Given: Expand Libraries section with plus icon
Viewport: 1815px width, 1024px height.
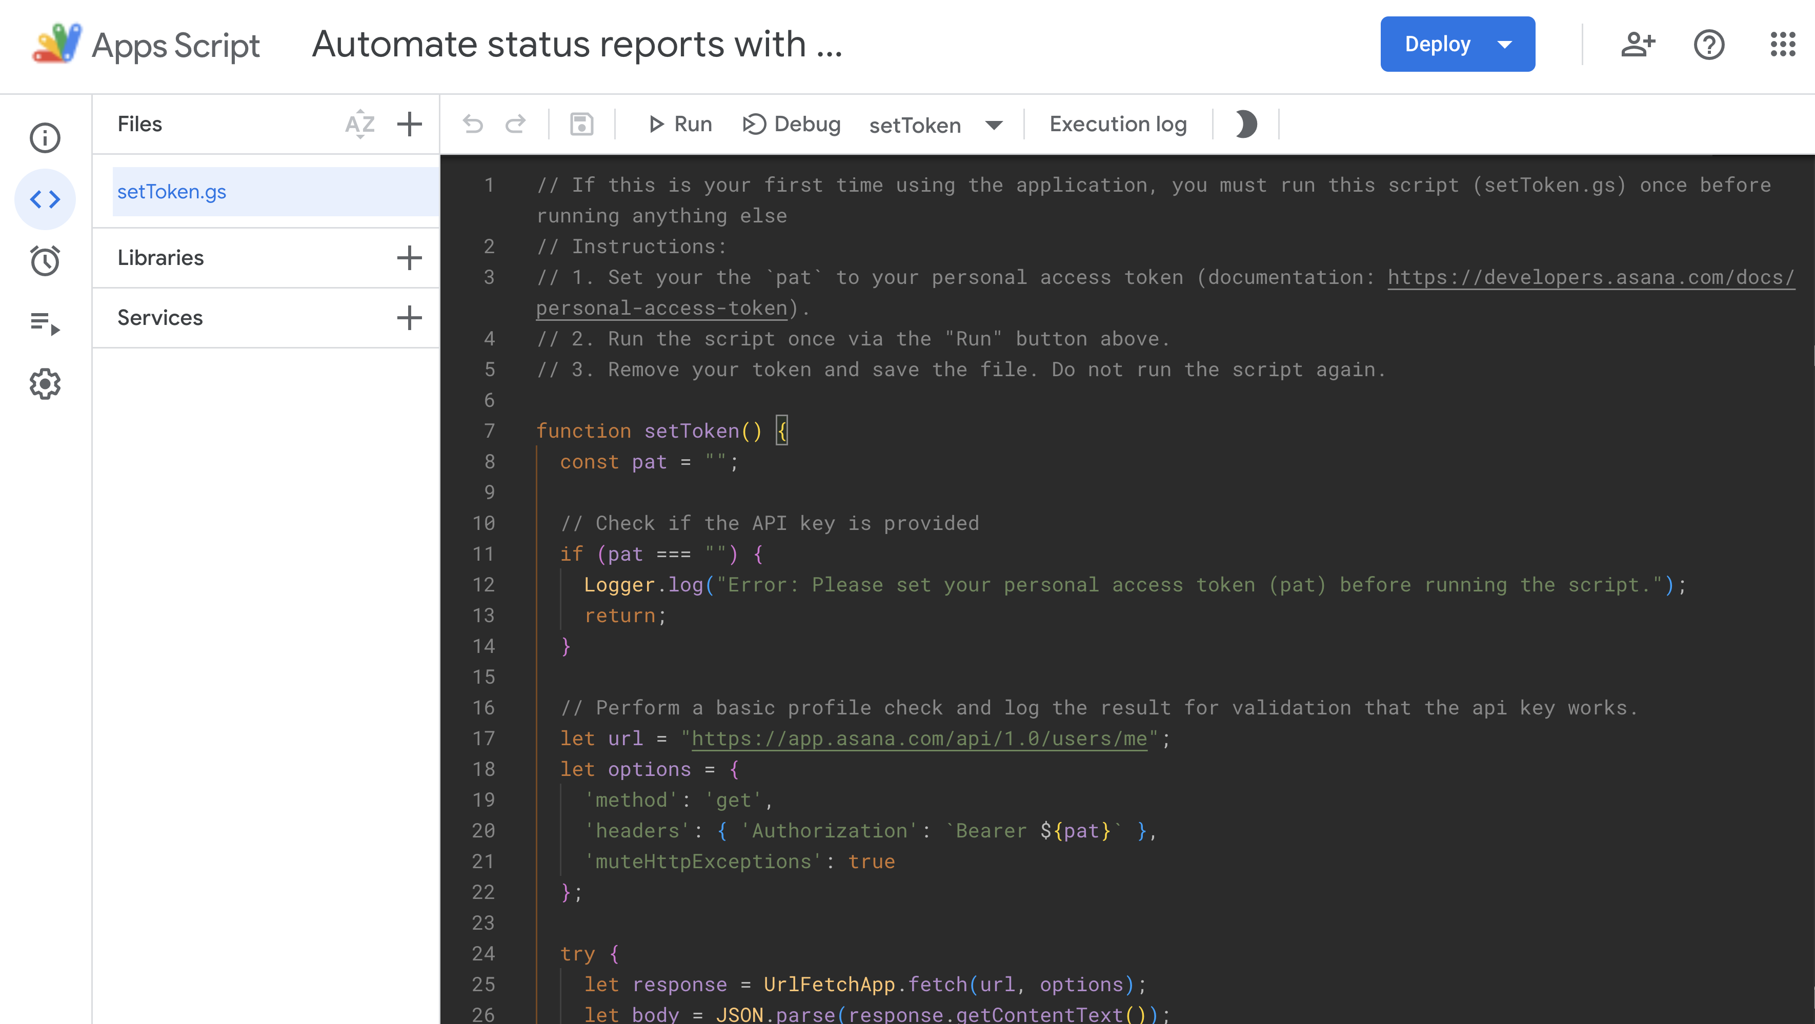Looking at the screenshot, I should [408, 258].
